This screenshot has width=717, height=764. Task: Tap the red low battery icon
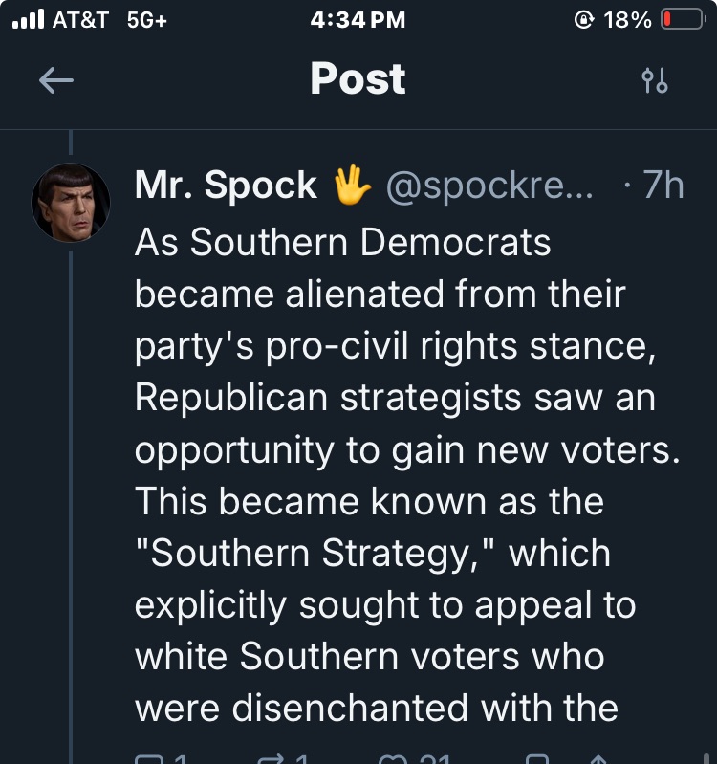682,20
